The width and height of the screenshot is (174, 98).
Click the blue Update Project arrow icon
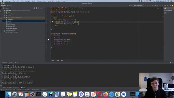pos(158,5)
